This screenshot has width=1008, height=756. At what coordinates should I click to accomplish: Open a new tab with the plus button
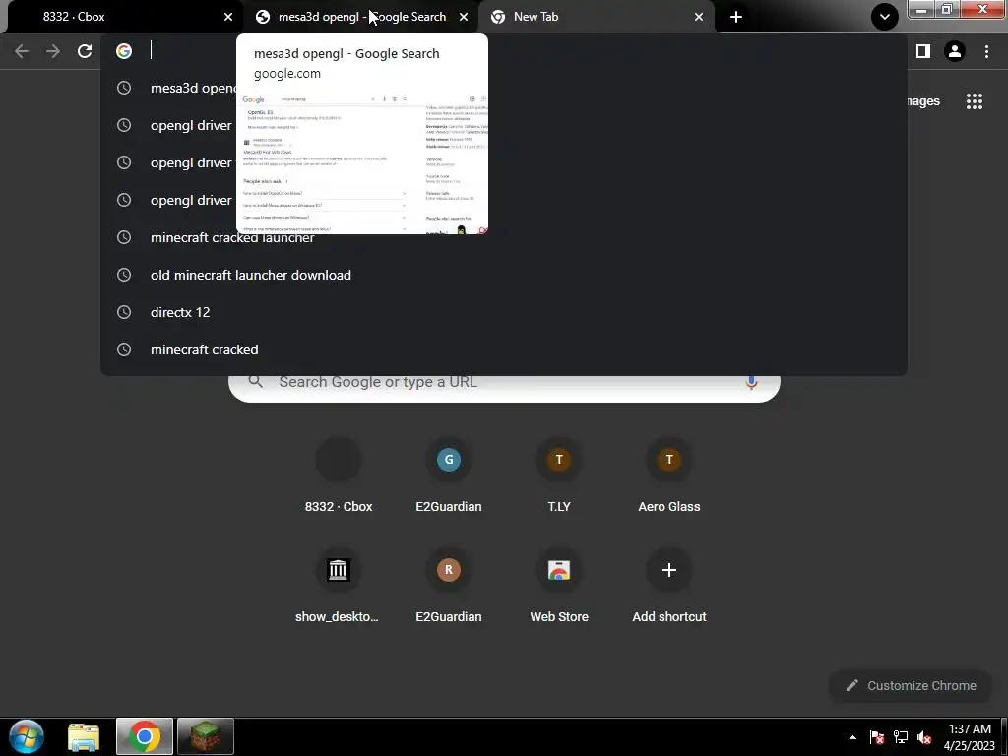736,17
